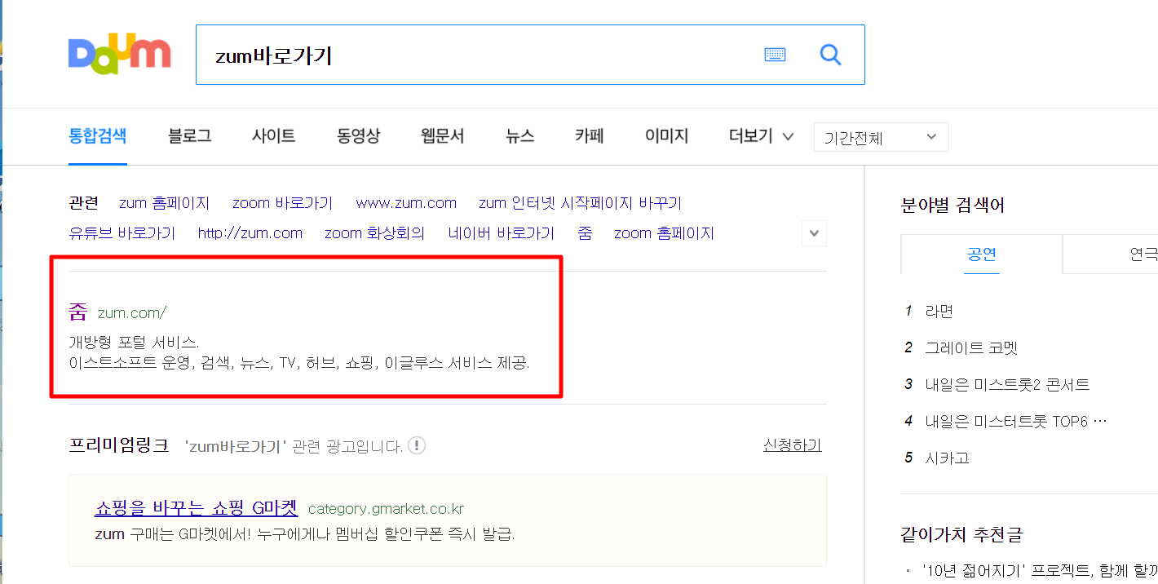Expand the 더보기 menu
Screen dimensions: 1158x584
click(x=761, y=136)
